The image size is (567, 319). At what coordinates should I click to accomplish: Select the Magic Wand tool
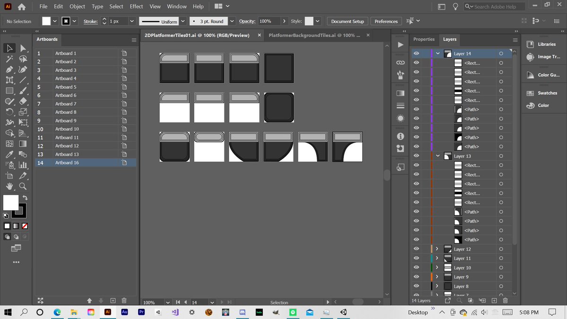[x=9, y=59]
